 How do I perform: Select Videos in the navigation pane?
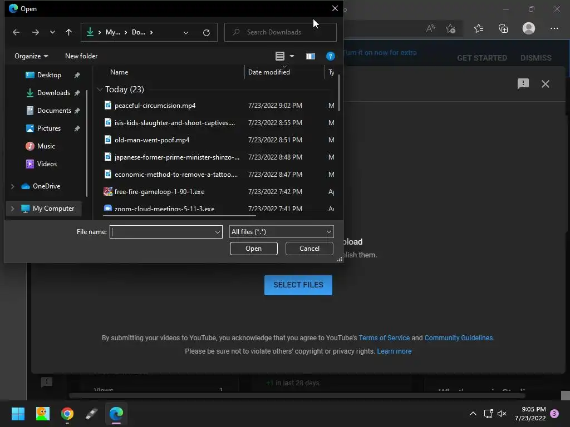click(x=47, y=164)
